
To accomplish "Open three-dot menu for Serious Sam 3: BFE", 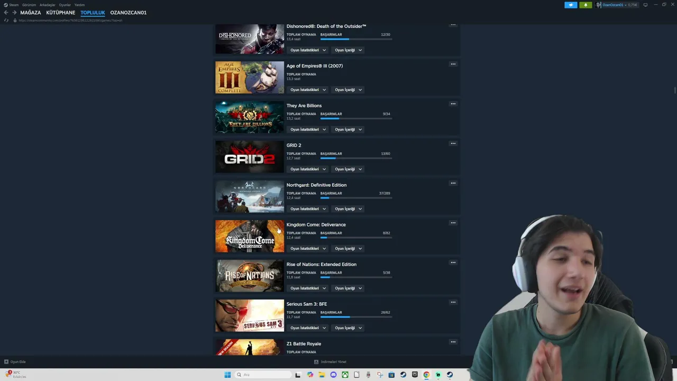I will click(x=453, y=302).
